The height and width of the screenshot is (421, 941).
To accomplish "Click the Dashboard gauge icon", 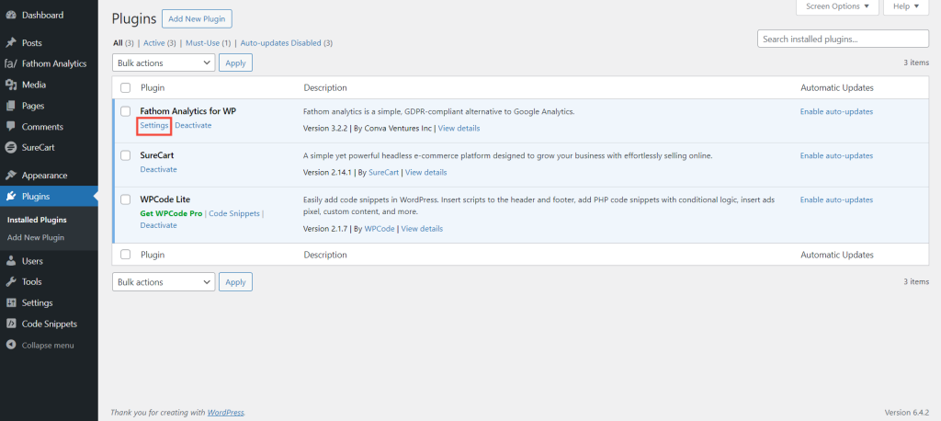I will [x=10, y=15].
